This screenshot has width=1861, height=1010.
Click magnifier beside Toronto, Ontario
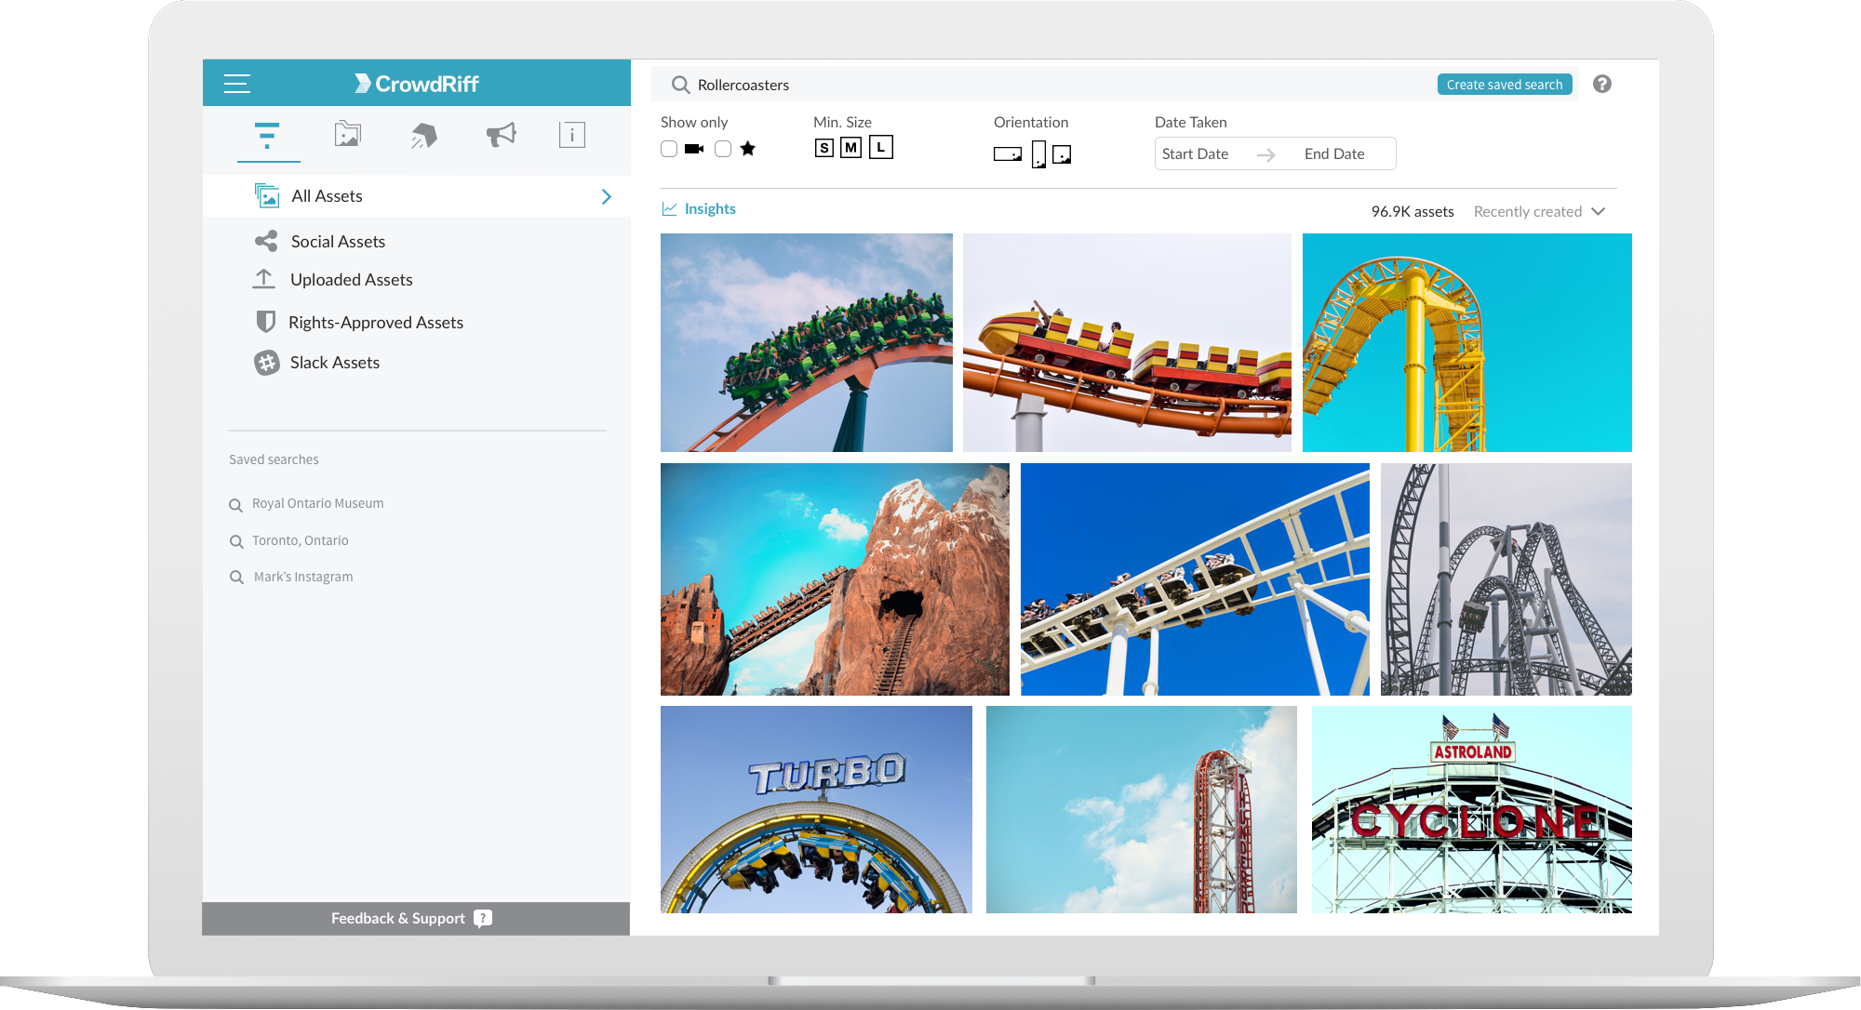tap(236, 541)
